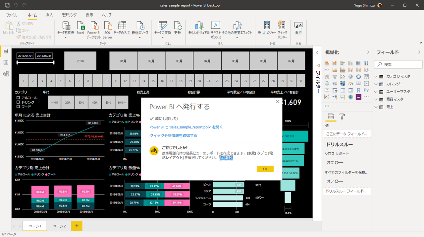Select the line chart visual icon
The image size is (424, 237).
click(x=327, y=70)
